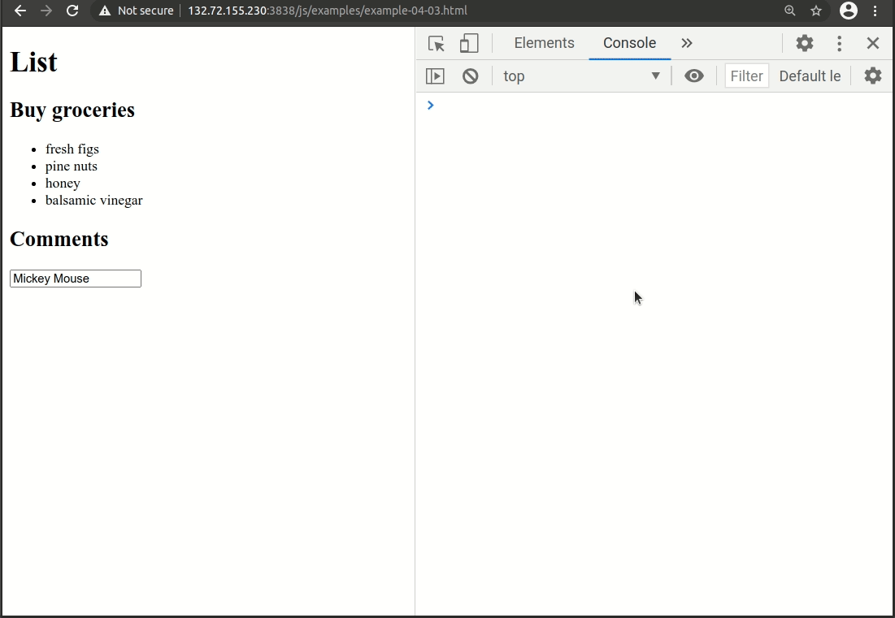
Task: Select the Mickey Mouse comment input field
Action: 75,278
